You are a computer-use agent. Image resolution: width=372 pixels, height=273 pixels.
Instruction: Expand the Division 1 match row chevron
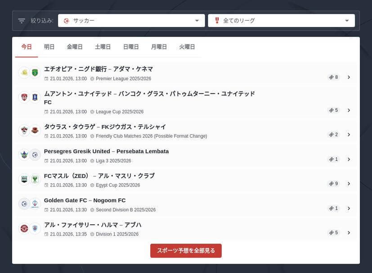[349, 233]
